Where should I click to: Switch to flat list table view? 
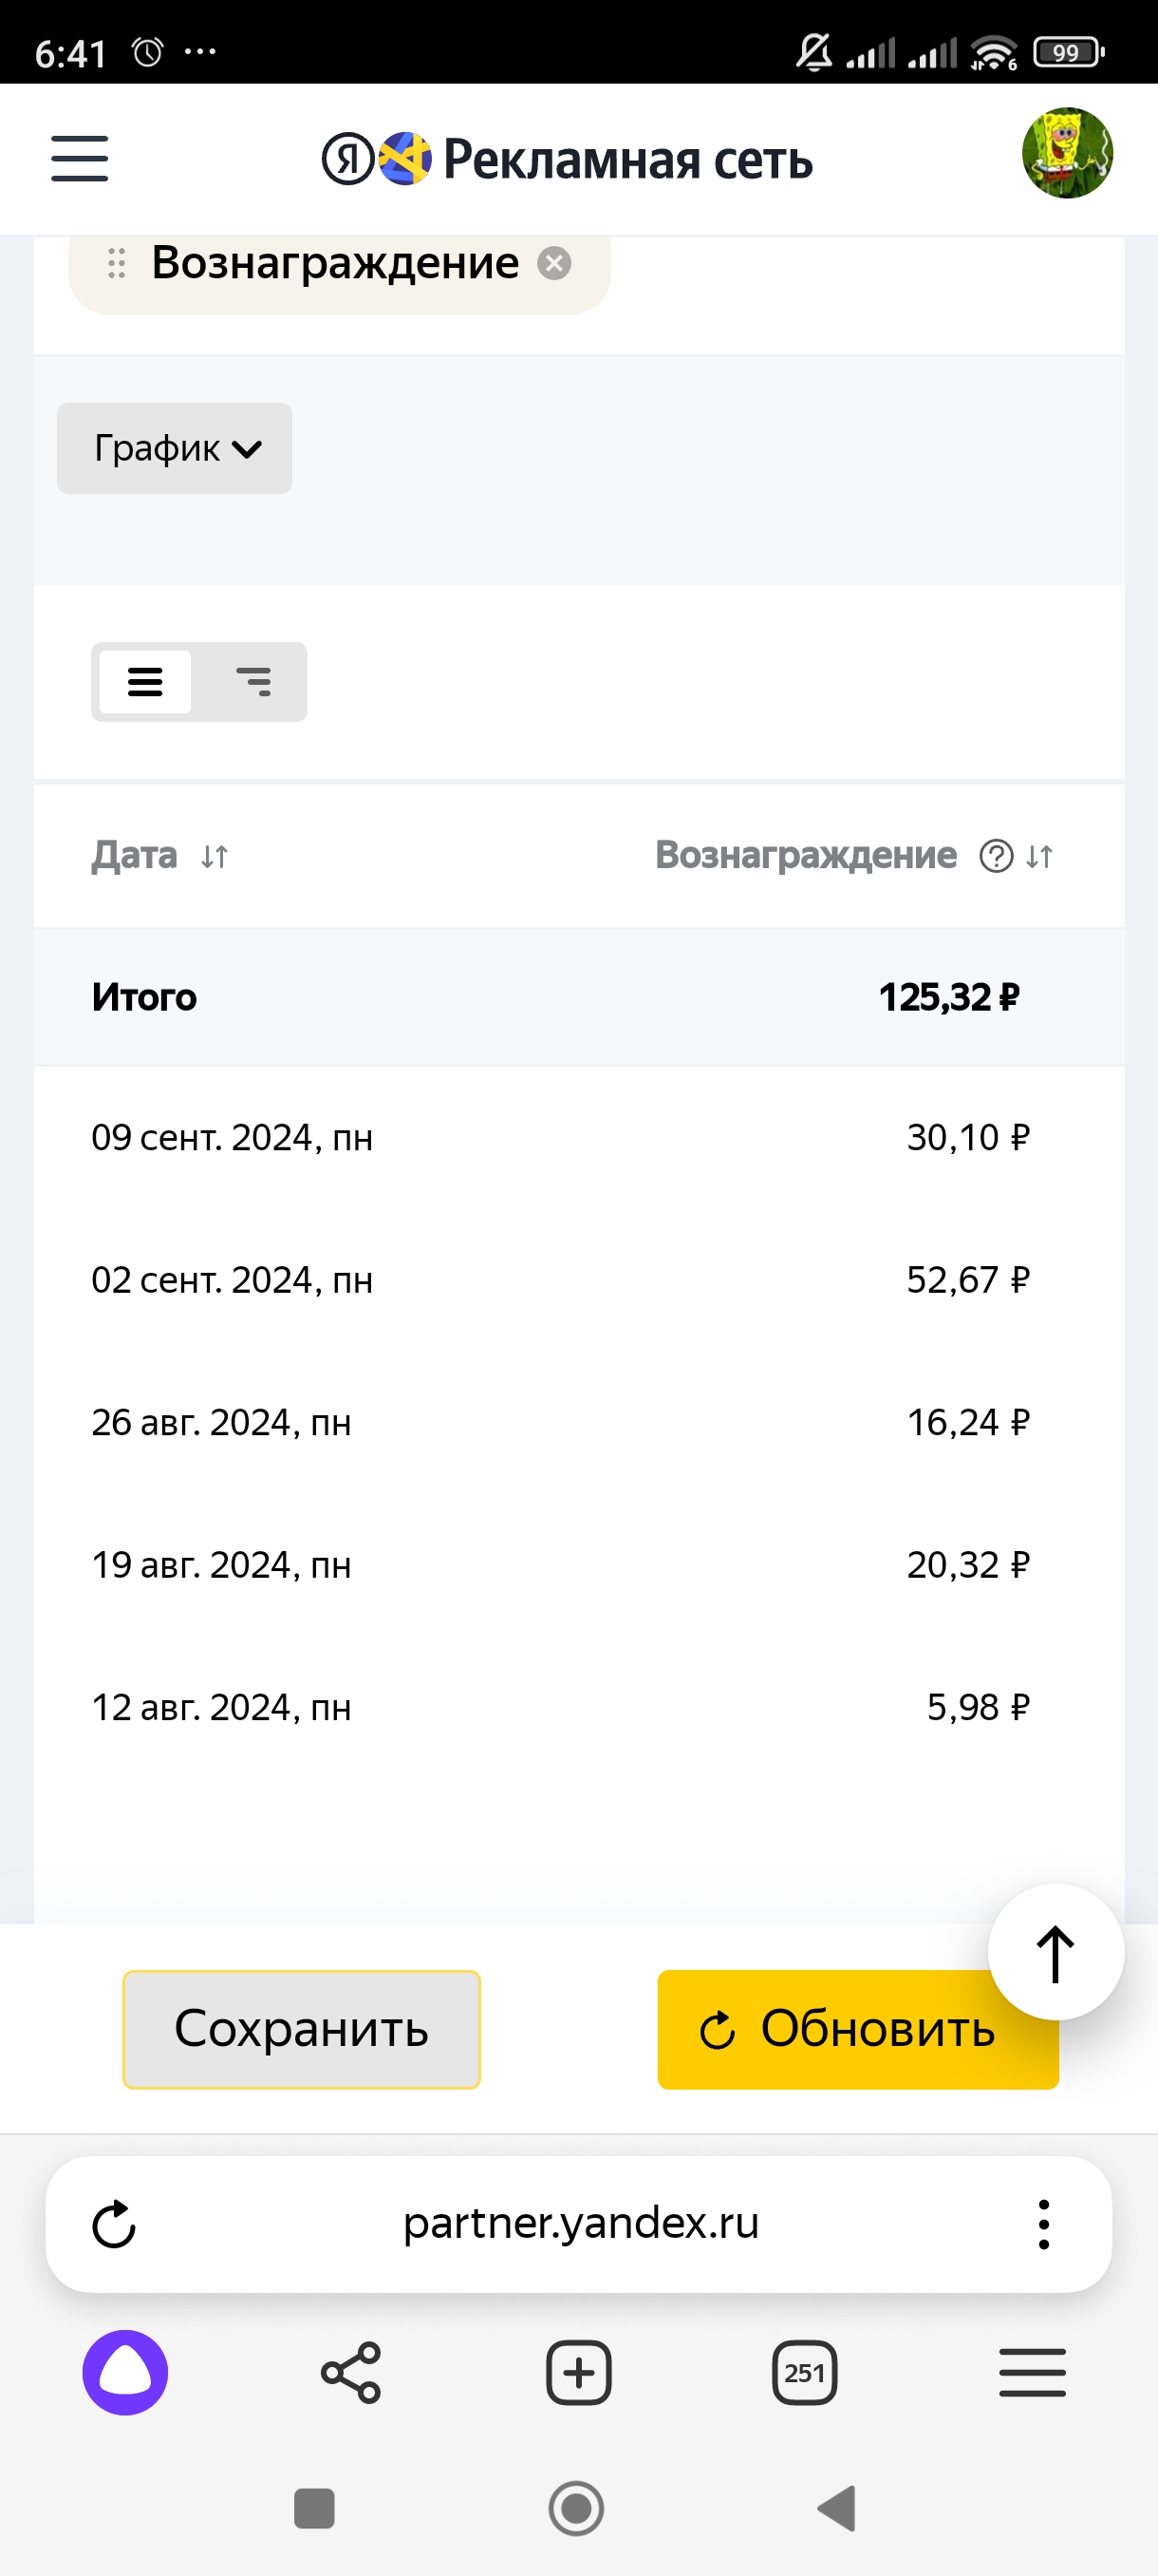pos(145,682)
